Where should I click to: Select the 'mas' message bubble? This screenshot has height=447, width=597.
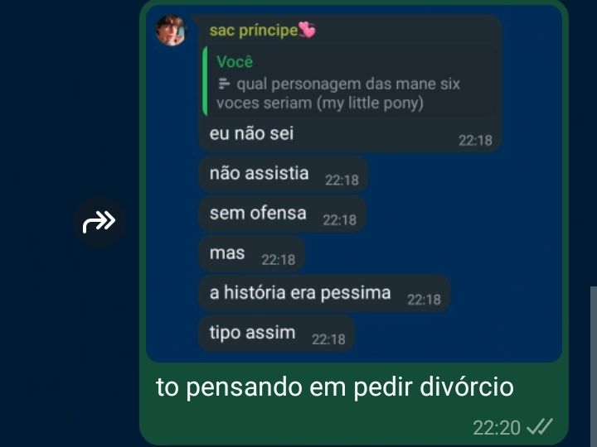[x=251, y=254]
